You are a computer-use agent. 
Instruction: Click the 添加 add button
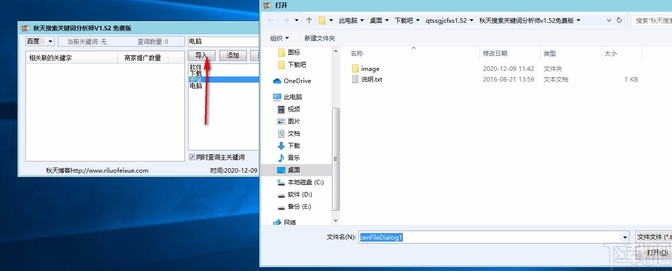[x=233, y=56]
